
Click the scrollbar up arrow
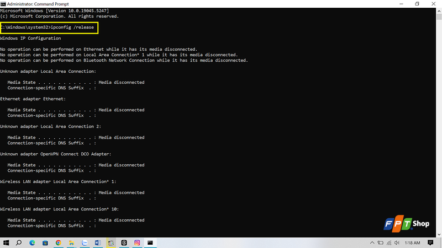tap(439, 10)
